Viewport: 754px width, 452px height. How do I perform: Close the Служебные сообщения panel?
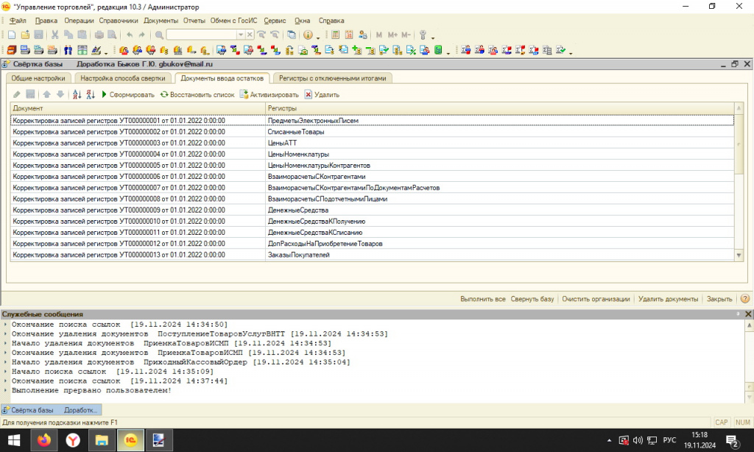pyautogui.click(x=748, y=314)
